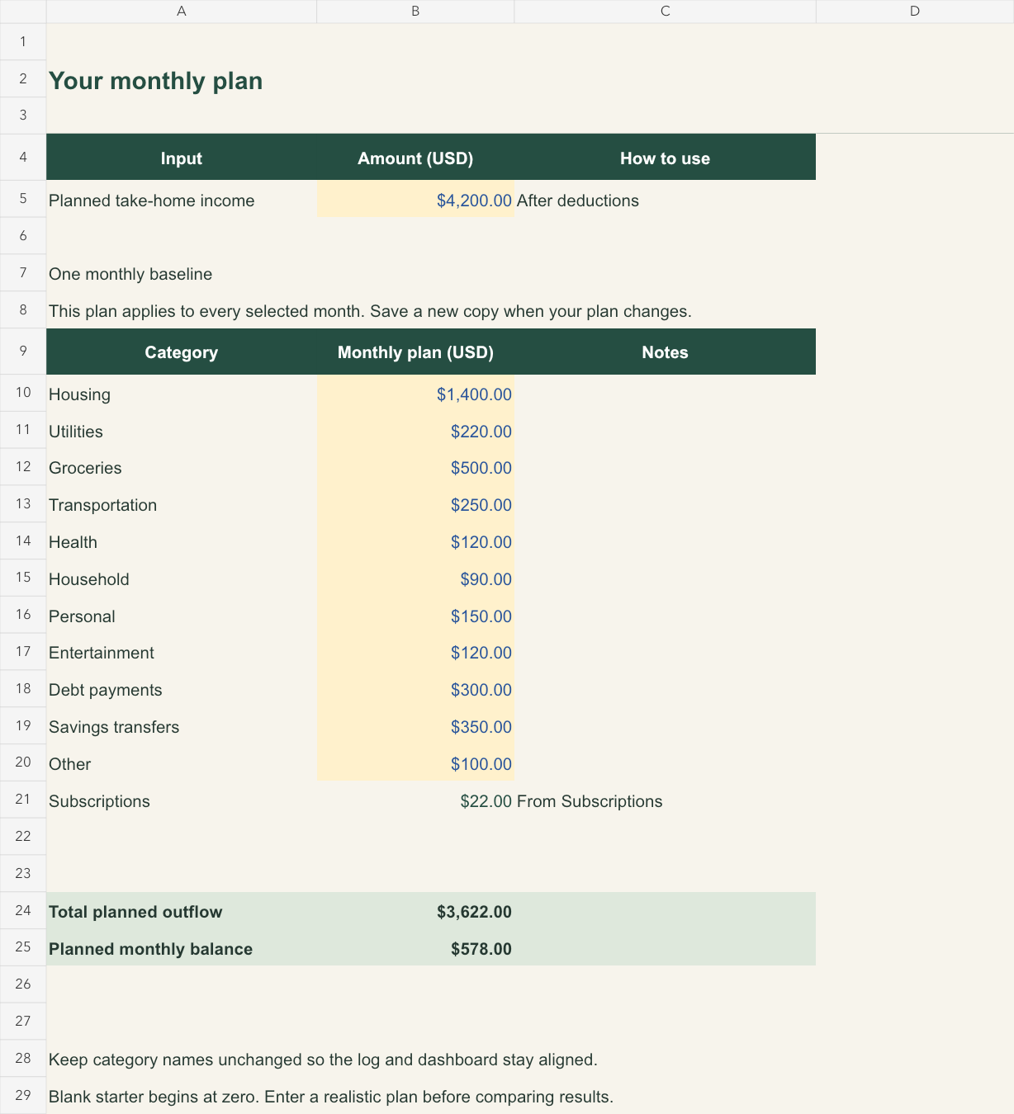Click the Personal category cell
1014x1114 pixels.
[182, 616]
